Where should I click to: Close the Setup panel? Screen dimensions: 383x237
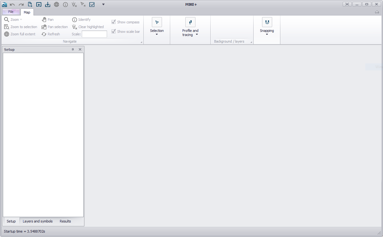coord(80,50)
